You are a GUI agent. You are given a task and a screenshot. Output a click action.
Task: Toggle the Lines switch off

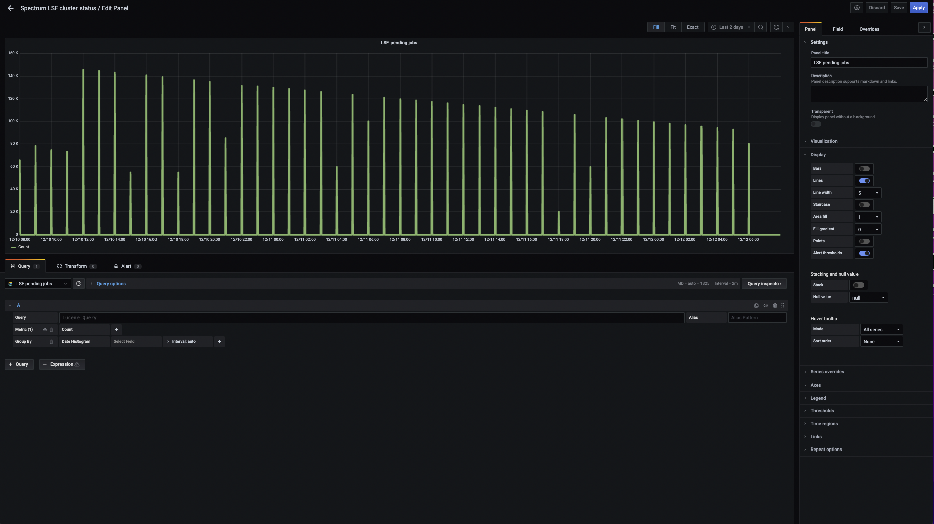pyautogui.click(x=864, y=181)
